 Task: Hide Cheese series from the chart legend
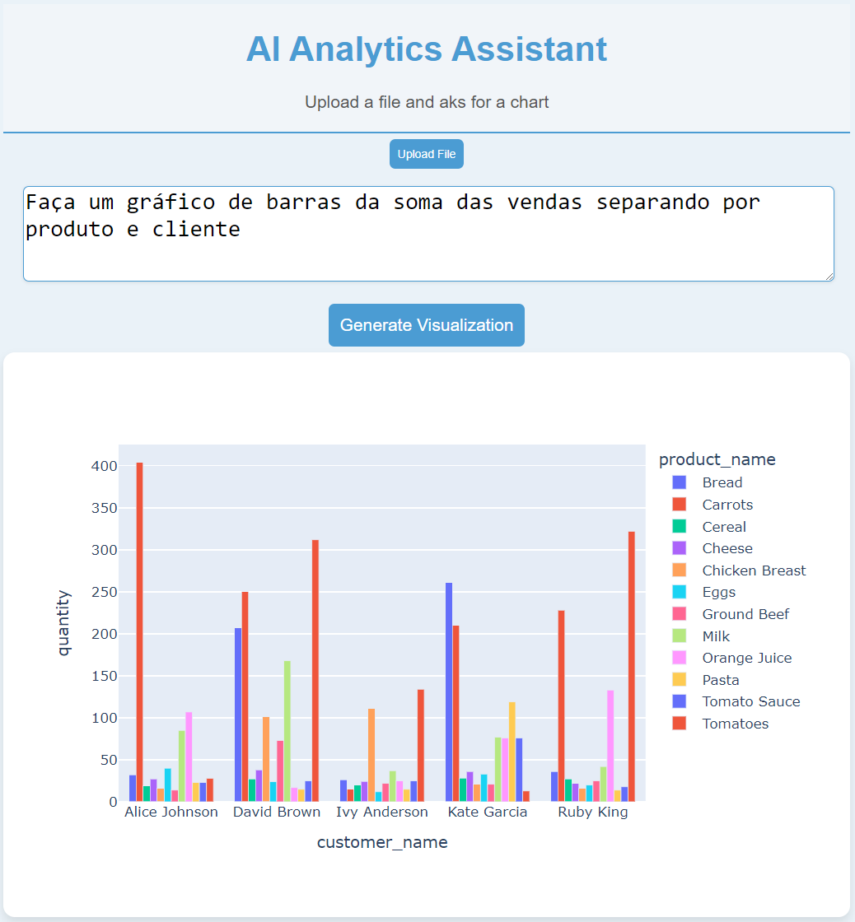pos(727,548)
